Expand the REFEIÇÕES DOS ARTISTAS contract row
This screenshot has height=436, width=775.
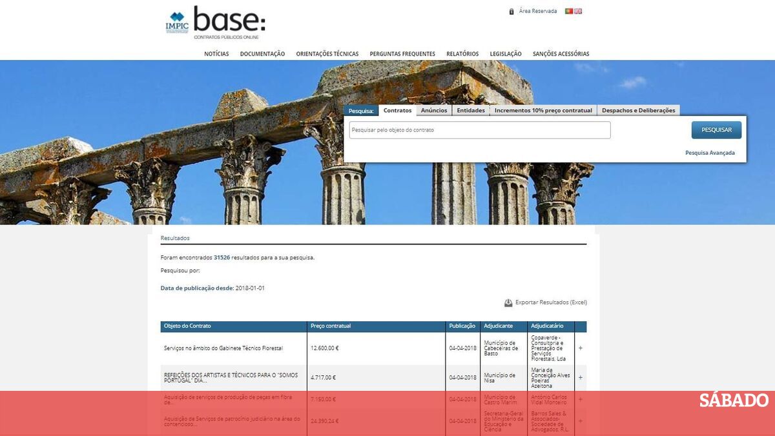click(x=580, y=377)
